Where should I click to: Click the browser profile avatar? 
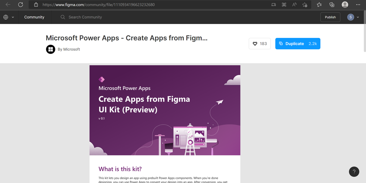345,5
